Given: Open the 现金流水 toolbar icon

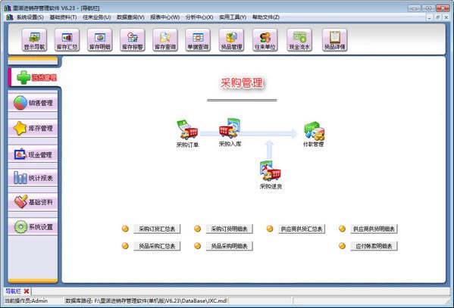Looking at the screenshot, I should coord(299,40).
